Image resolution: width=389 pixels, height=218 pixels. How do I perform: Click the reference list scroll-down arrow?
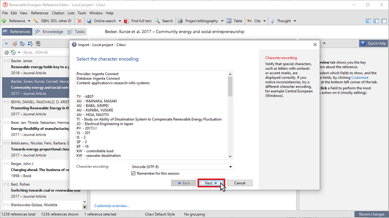pos(85,202)
